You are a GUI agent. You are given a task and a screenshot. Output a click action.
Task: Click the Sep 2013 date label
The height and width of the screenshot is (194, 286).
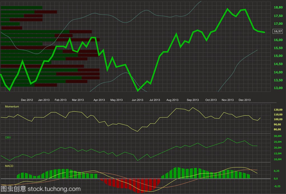[x=193, y=100]
